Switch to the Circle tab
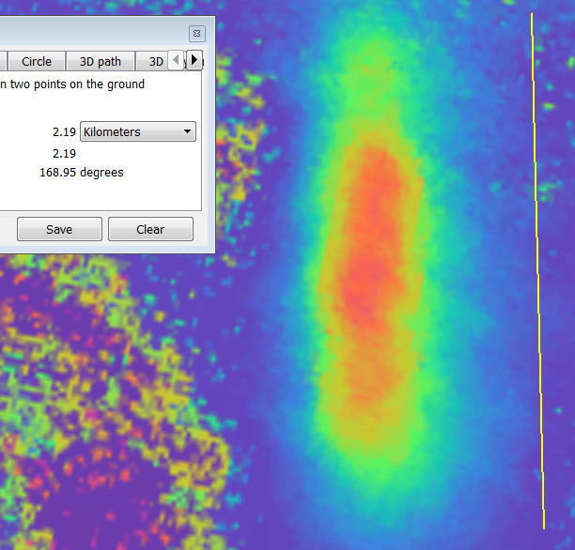 [x=37, y=61]
